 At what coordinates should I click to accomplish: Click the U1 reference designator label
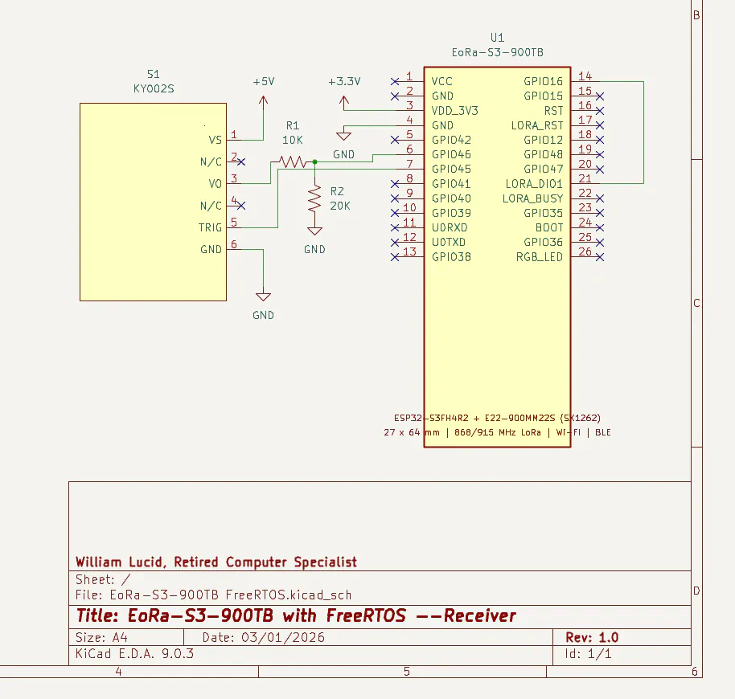(x=497, y=38)
